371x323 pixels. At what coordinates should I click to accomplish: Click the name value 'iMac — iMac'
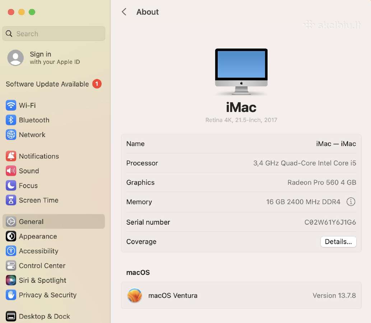(336, 144)
